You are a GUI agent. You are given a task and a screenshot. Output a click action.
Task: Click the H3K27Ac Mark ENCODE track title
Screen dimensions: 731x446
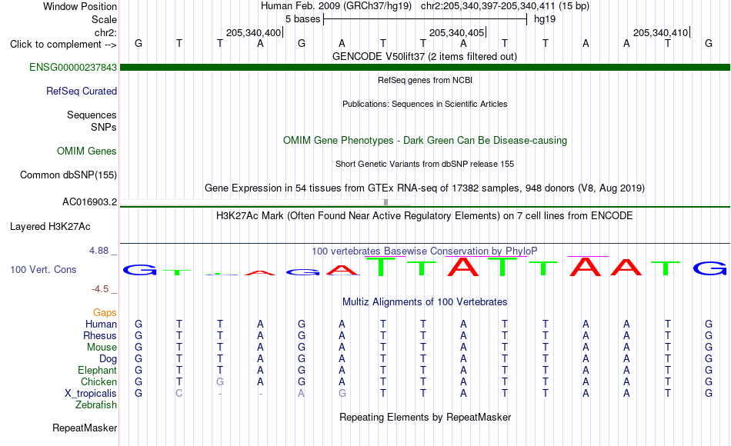425,216
